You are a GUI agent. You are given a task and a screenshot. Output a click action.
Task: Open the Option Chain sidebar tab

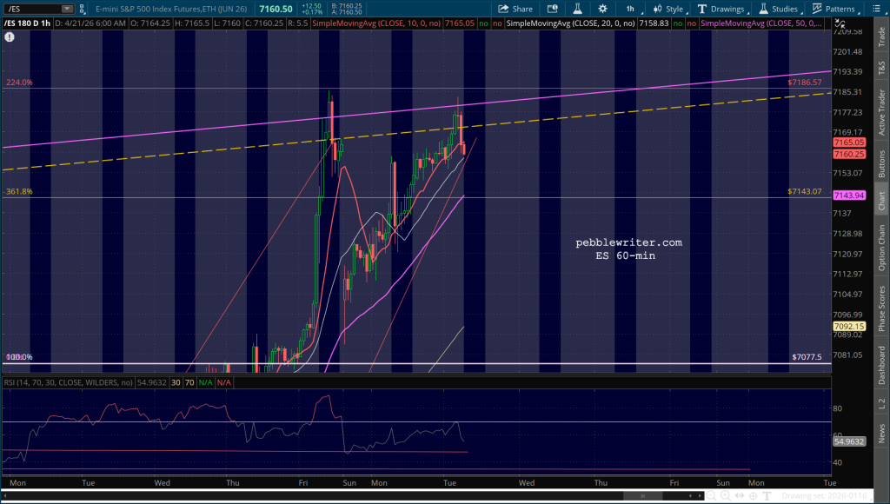[x=881, y=248]
